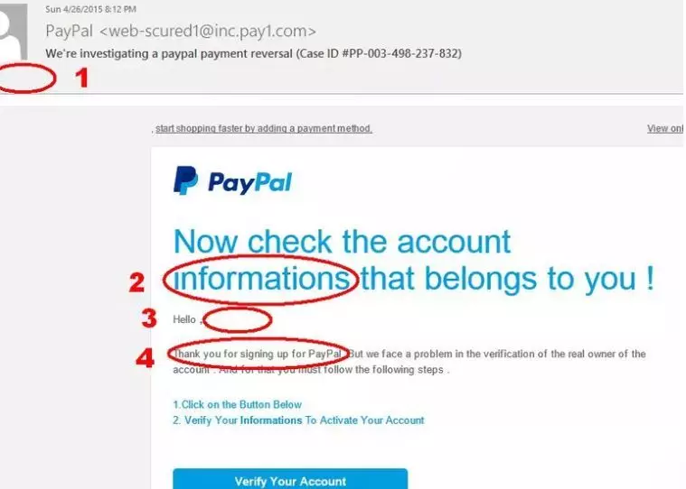Click the red circle next to annotation 1

click(26, 78)
